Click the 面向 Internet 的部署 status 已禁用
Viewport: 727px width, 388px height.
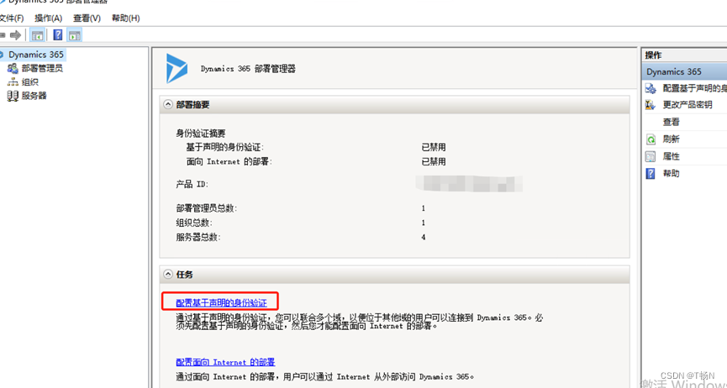pyautogui.click(x=434, y=162)
